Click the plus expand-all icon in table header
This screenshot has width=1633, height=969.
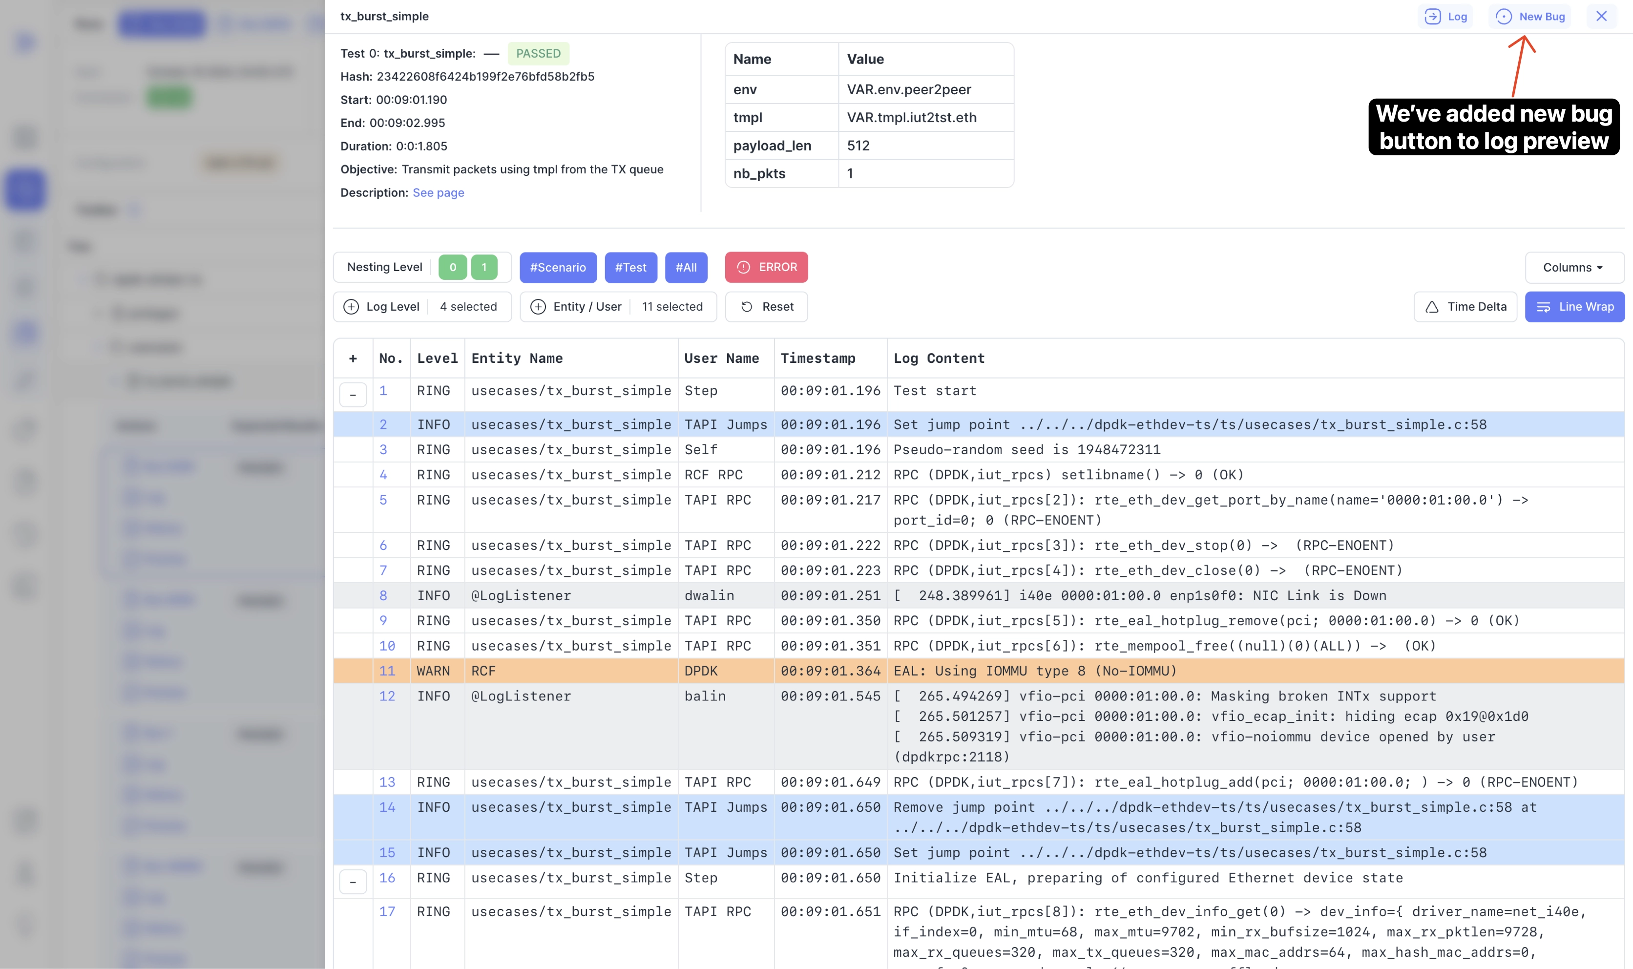pos(353,358)
